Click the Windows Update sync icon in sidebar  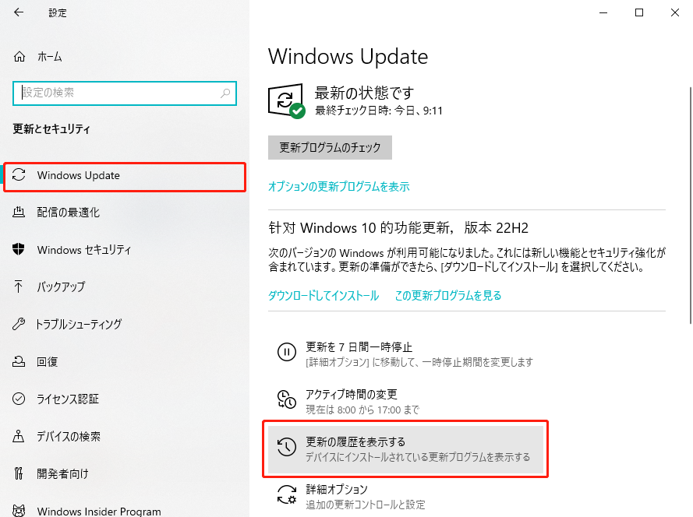(19, 175)
